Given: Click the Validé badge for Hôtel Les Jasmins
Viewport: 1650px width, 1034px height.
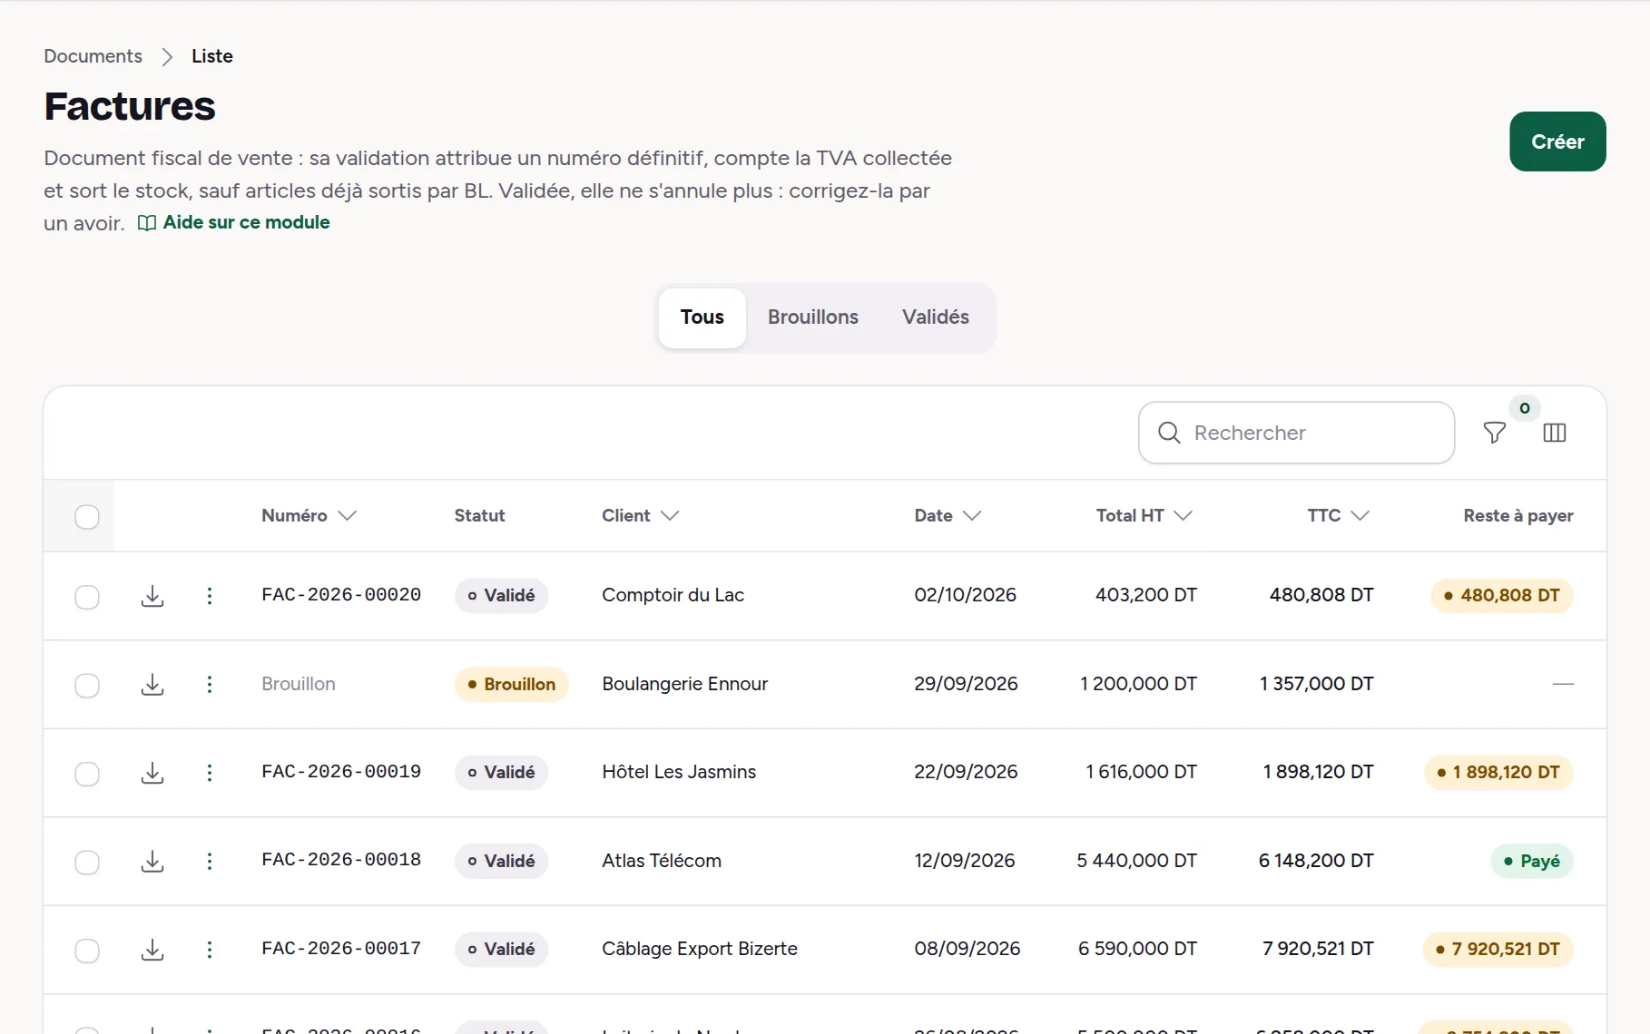Looking at the screenshot, I should (501, 773).
